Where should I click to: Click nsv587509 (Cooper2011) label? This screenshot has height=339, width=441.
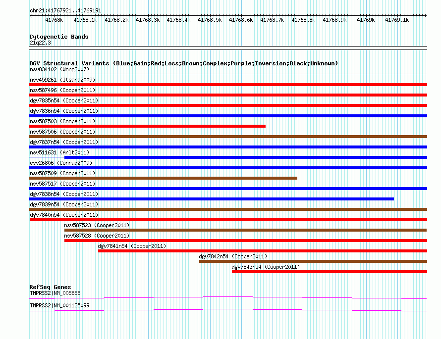(x=62, y=173)
